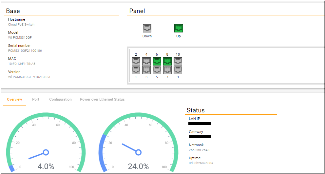Image resolution: width=325 pixels, height=174 pixels.
Task: Click port 3 icon in panel
Action: [146, 70]
